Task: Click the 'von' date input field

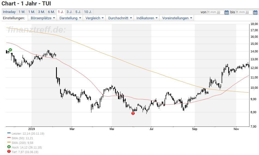Action: [215, 12]
